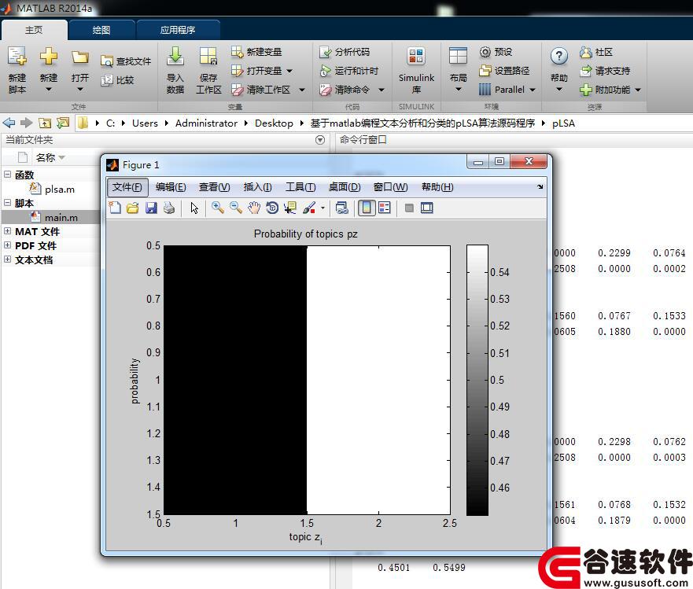This screenshot has width=693, height=589.
Task: Click the Desktop folder in address path
Action: click(x=274, y=123)
